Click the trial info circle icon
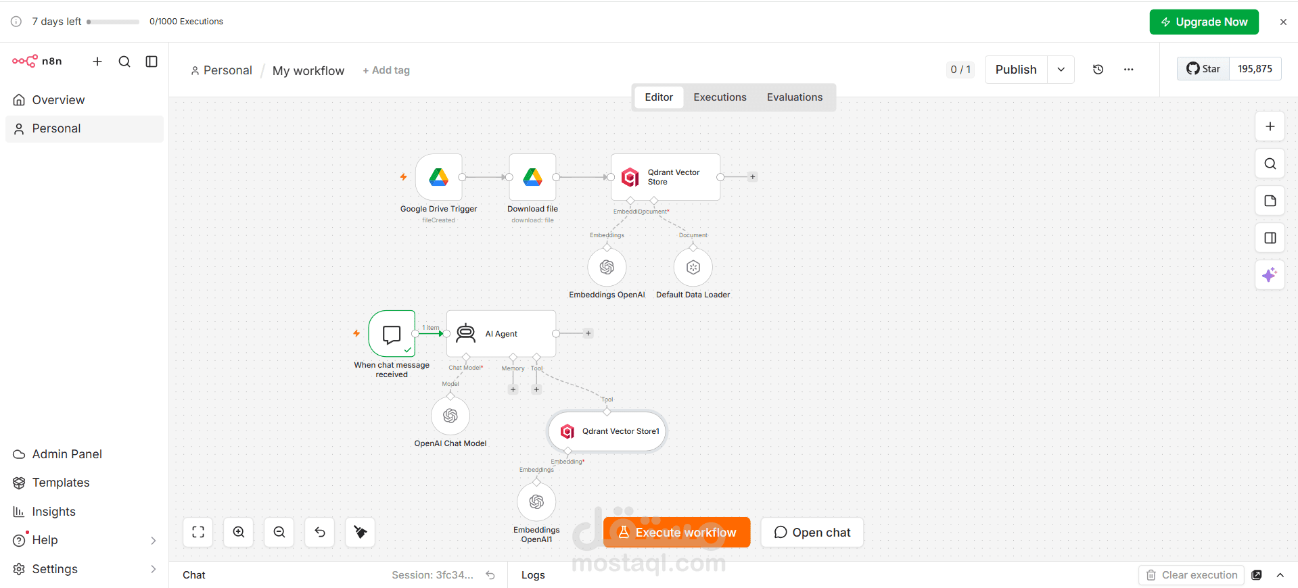The width and height of the screenshot is (1298, 588). (x=16, y=22)
